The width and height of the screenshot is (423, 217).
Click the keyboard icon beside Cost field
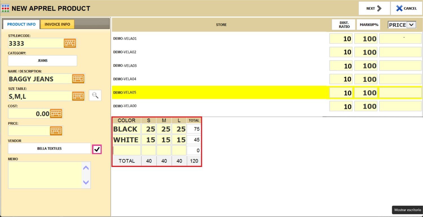(x=56, y=114)
